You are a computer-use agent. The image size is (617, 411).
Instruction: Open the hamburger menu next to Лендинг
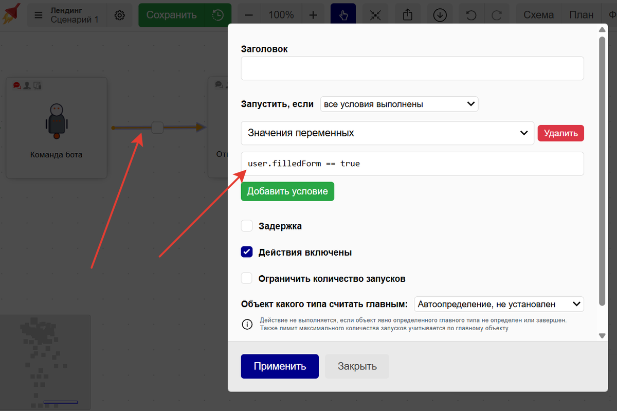coord(38,15)
